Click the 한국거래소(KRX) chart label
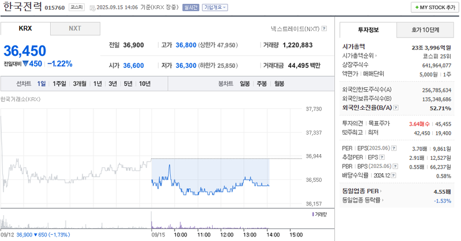Viewport: 461px width, 241px height. [20, 99]
